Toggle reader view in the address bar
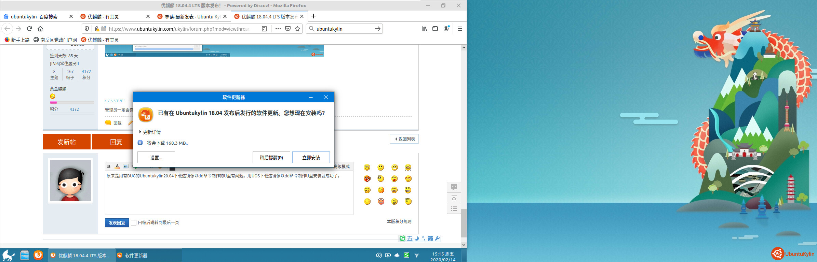817x262 pixels. click(x=264, y=29)
